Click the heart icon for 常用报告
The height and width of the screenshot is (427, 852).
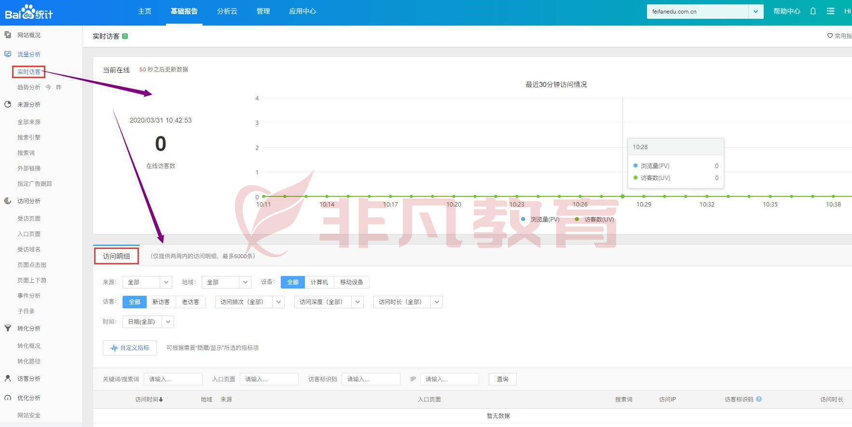coord(830,36)
